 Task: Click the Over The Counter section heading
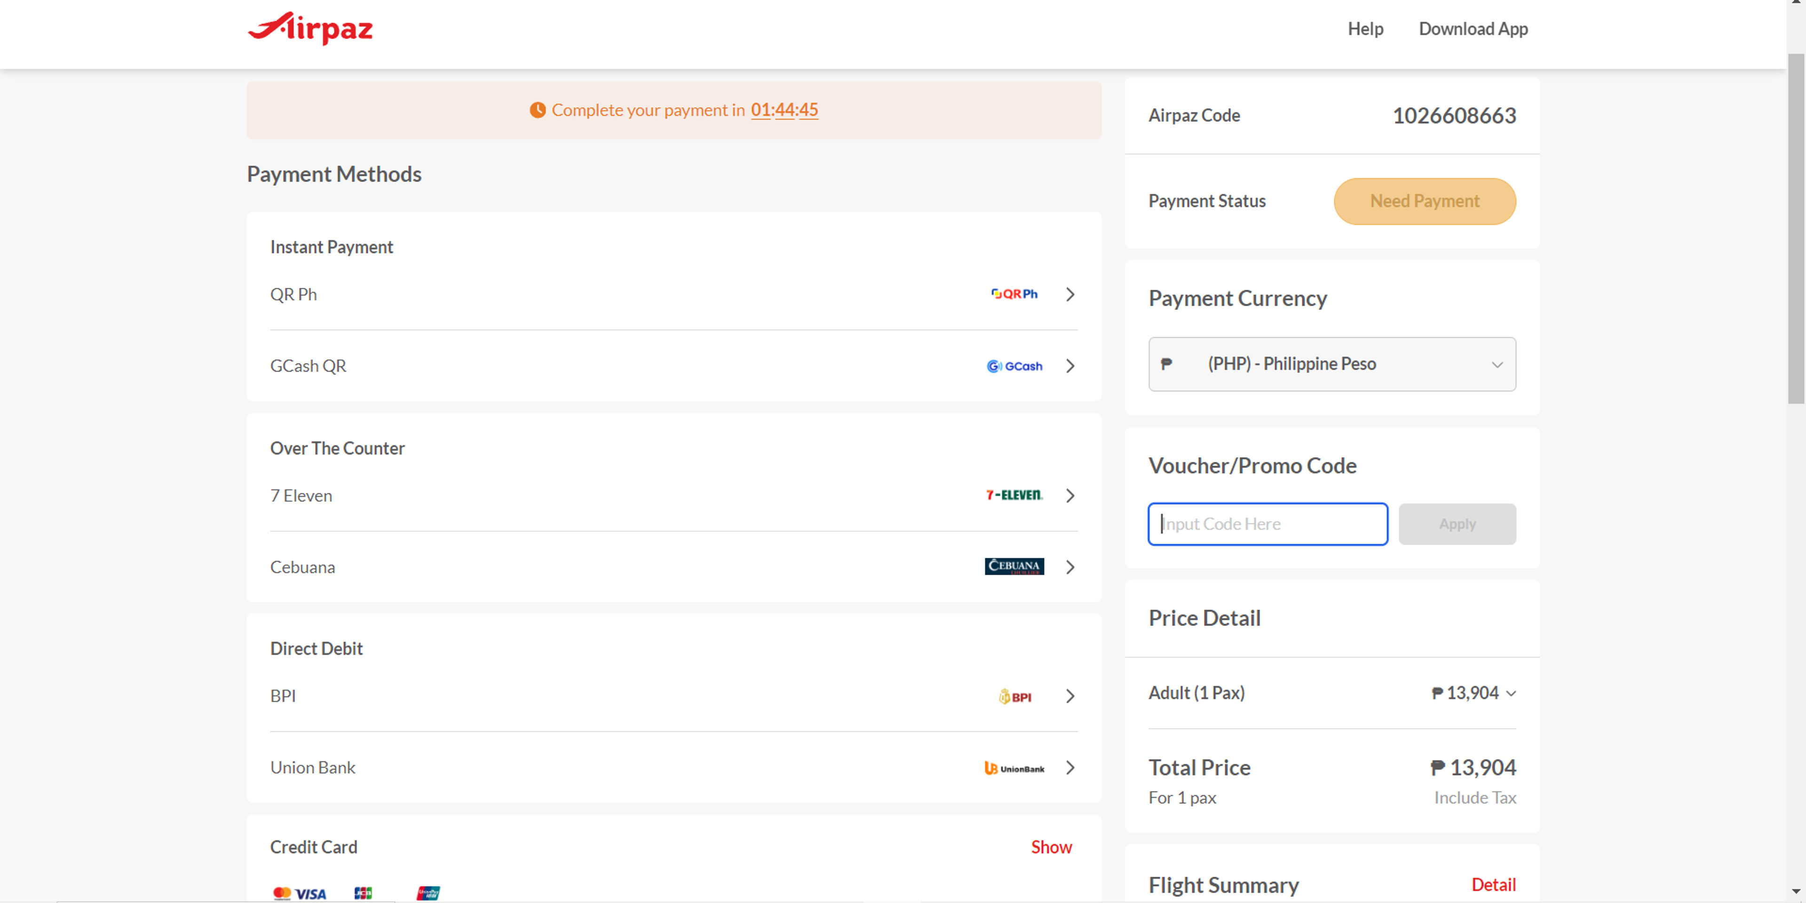337,449
